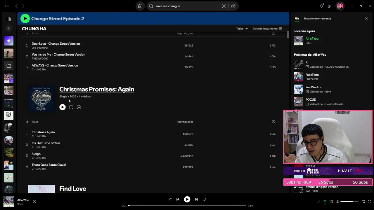
Task: Add All of You to Liked Songs
Action: point(34,202)
